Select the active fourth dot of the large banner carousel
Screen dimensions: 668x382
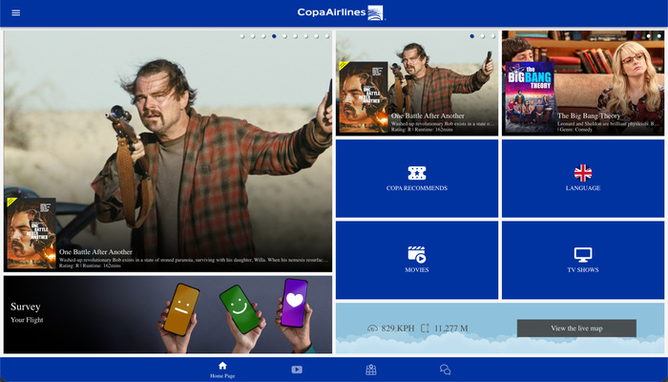point(274,36)
